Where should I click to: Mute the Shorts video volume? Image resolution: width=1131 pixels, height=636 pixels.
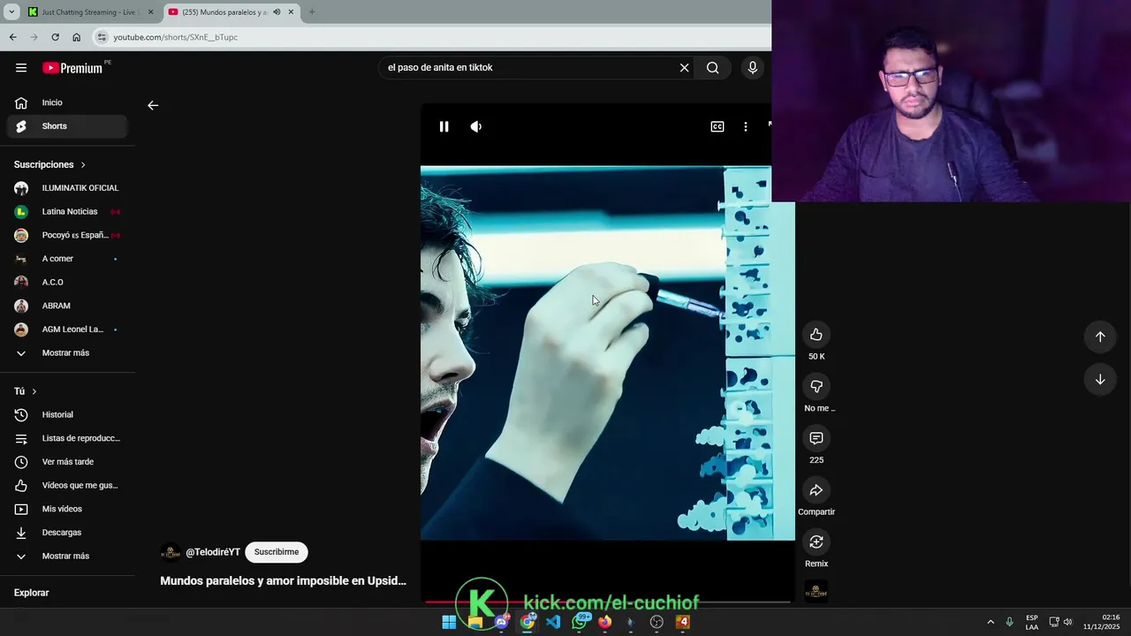click(475, 126)
